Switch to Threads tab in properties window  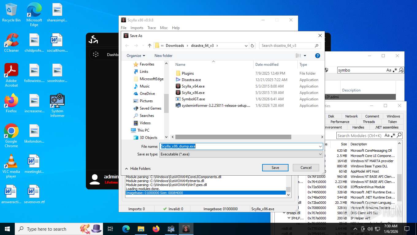(x=369, y=122)
